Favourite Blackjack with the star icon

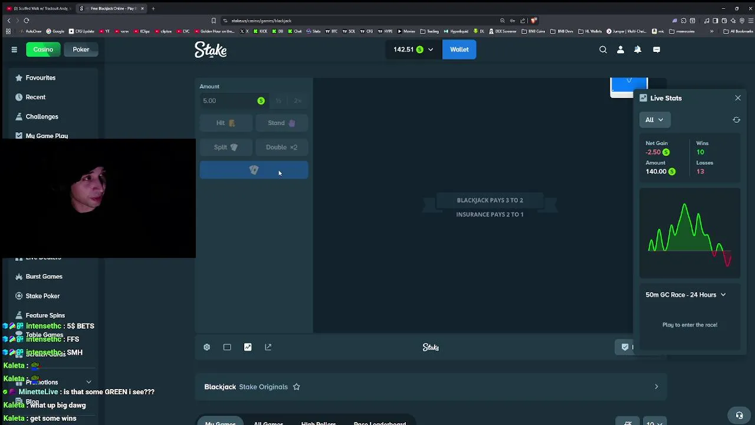click(x=297, y=387)
